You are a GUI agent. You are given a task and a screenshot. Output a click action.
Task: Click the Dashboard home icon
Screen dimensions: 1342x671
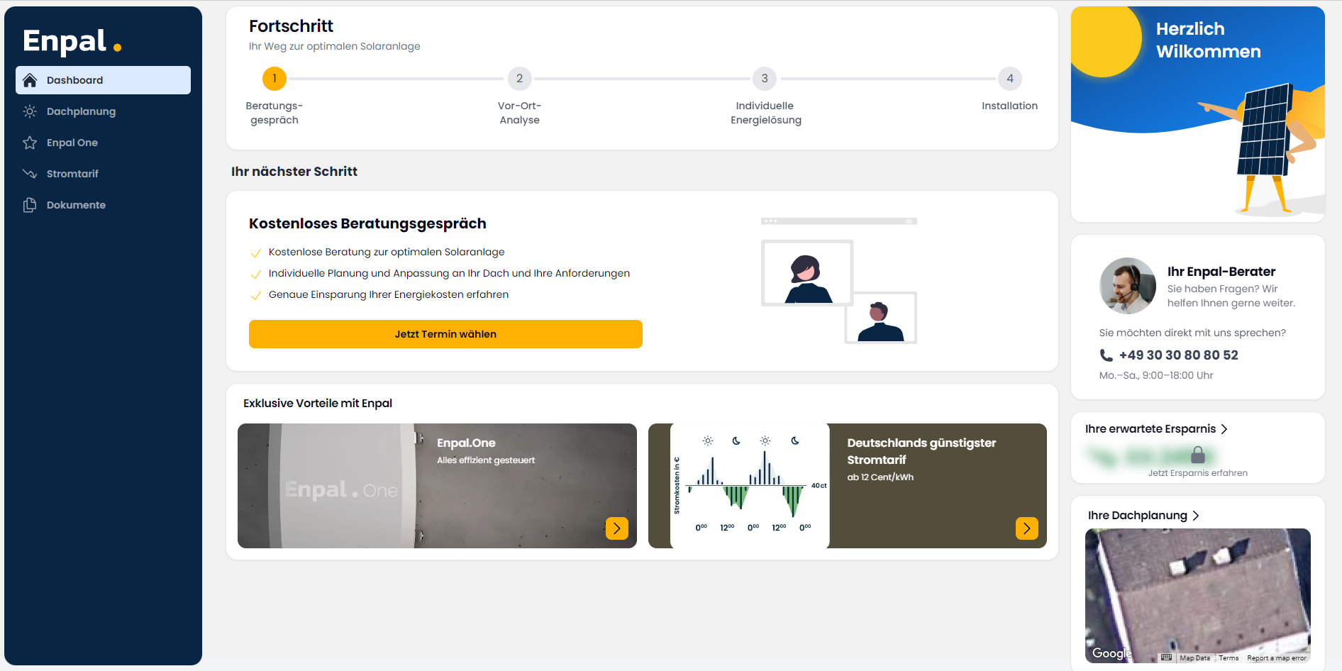click(x=30, y=80)
